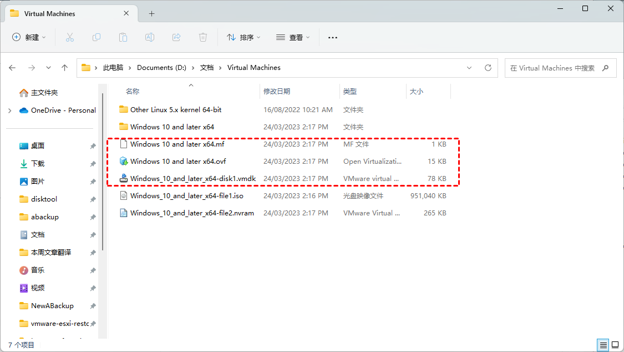
Task: Click the Paste clipboard icon
Action: [x=123, y=37]
